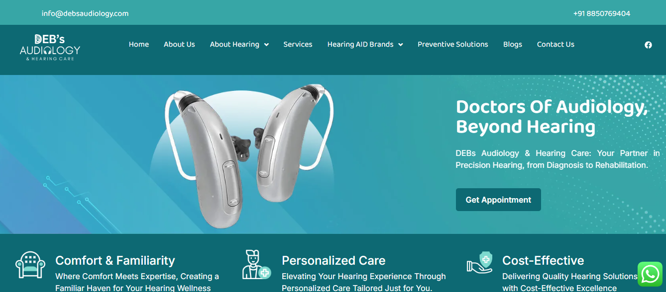This screenshot has width=666, height=292.
Task: Click the Personalized Care doctor icon
Action: pos(256,264)
